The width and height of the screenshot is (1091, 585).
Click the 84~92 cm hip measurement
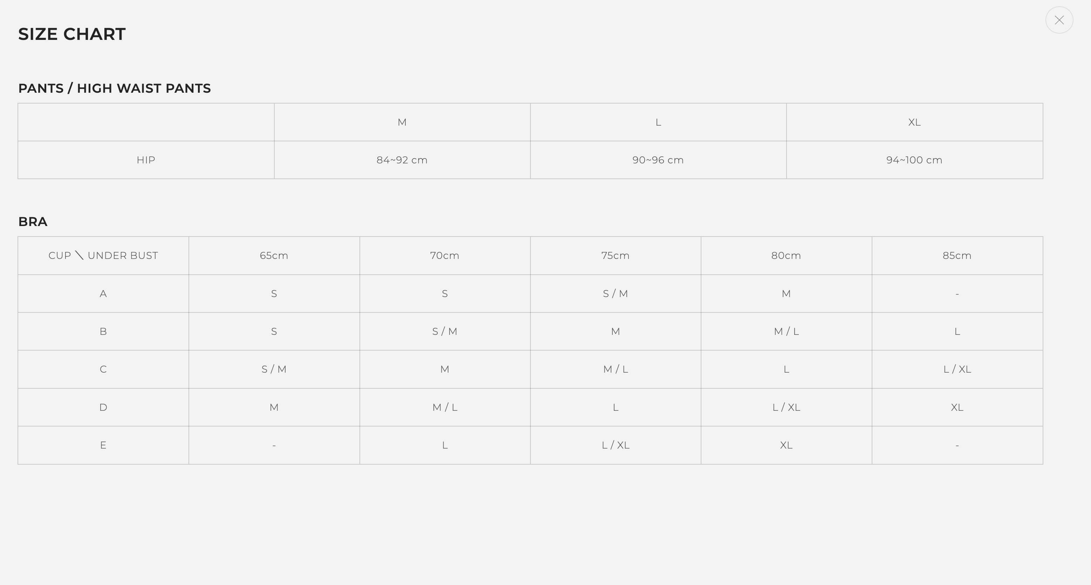click(402, 160)
